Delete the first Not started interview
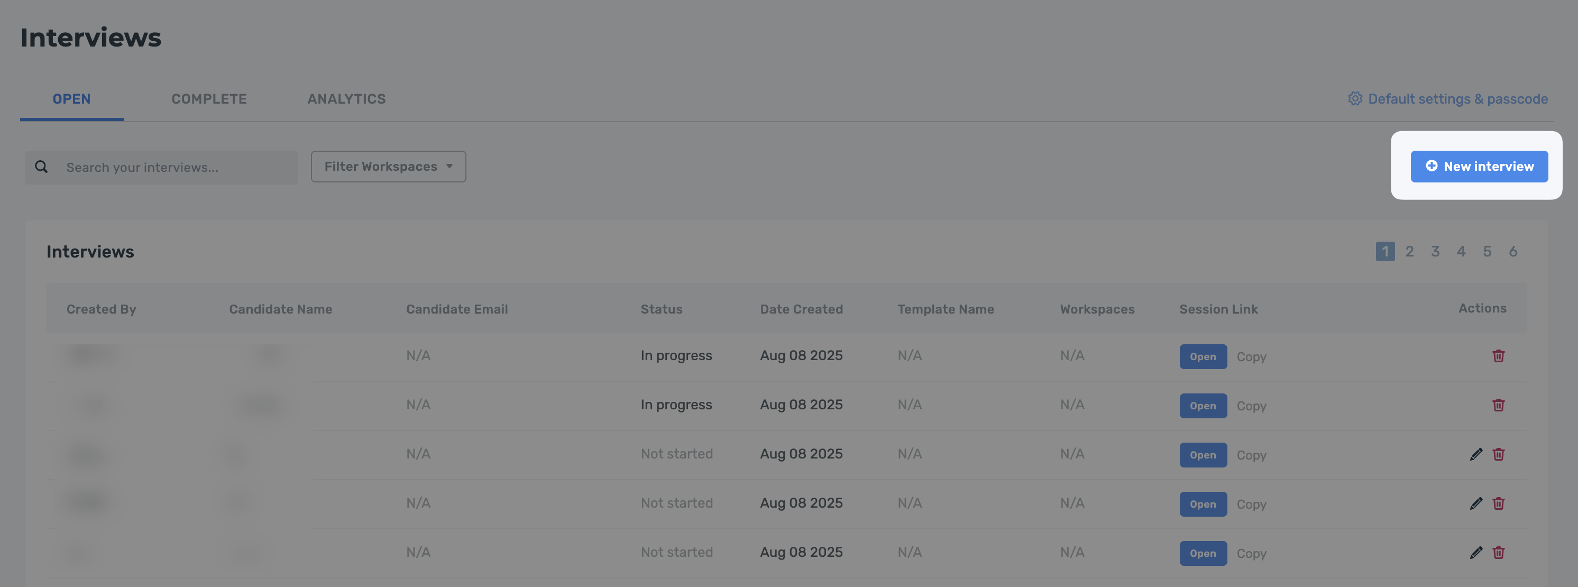The height and width of the screenshot is (587, 1578). (1498, 454)
